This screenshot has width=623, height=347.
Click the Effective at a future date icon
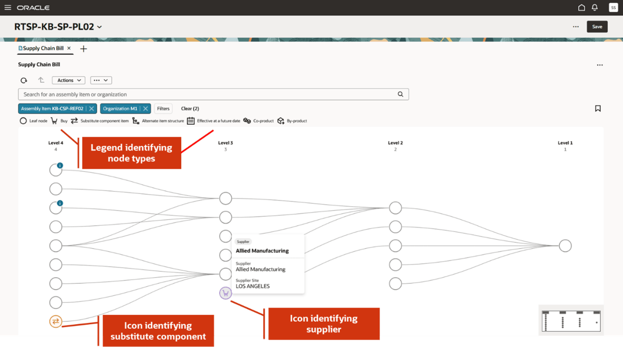tap(191, 121)
